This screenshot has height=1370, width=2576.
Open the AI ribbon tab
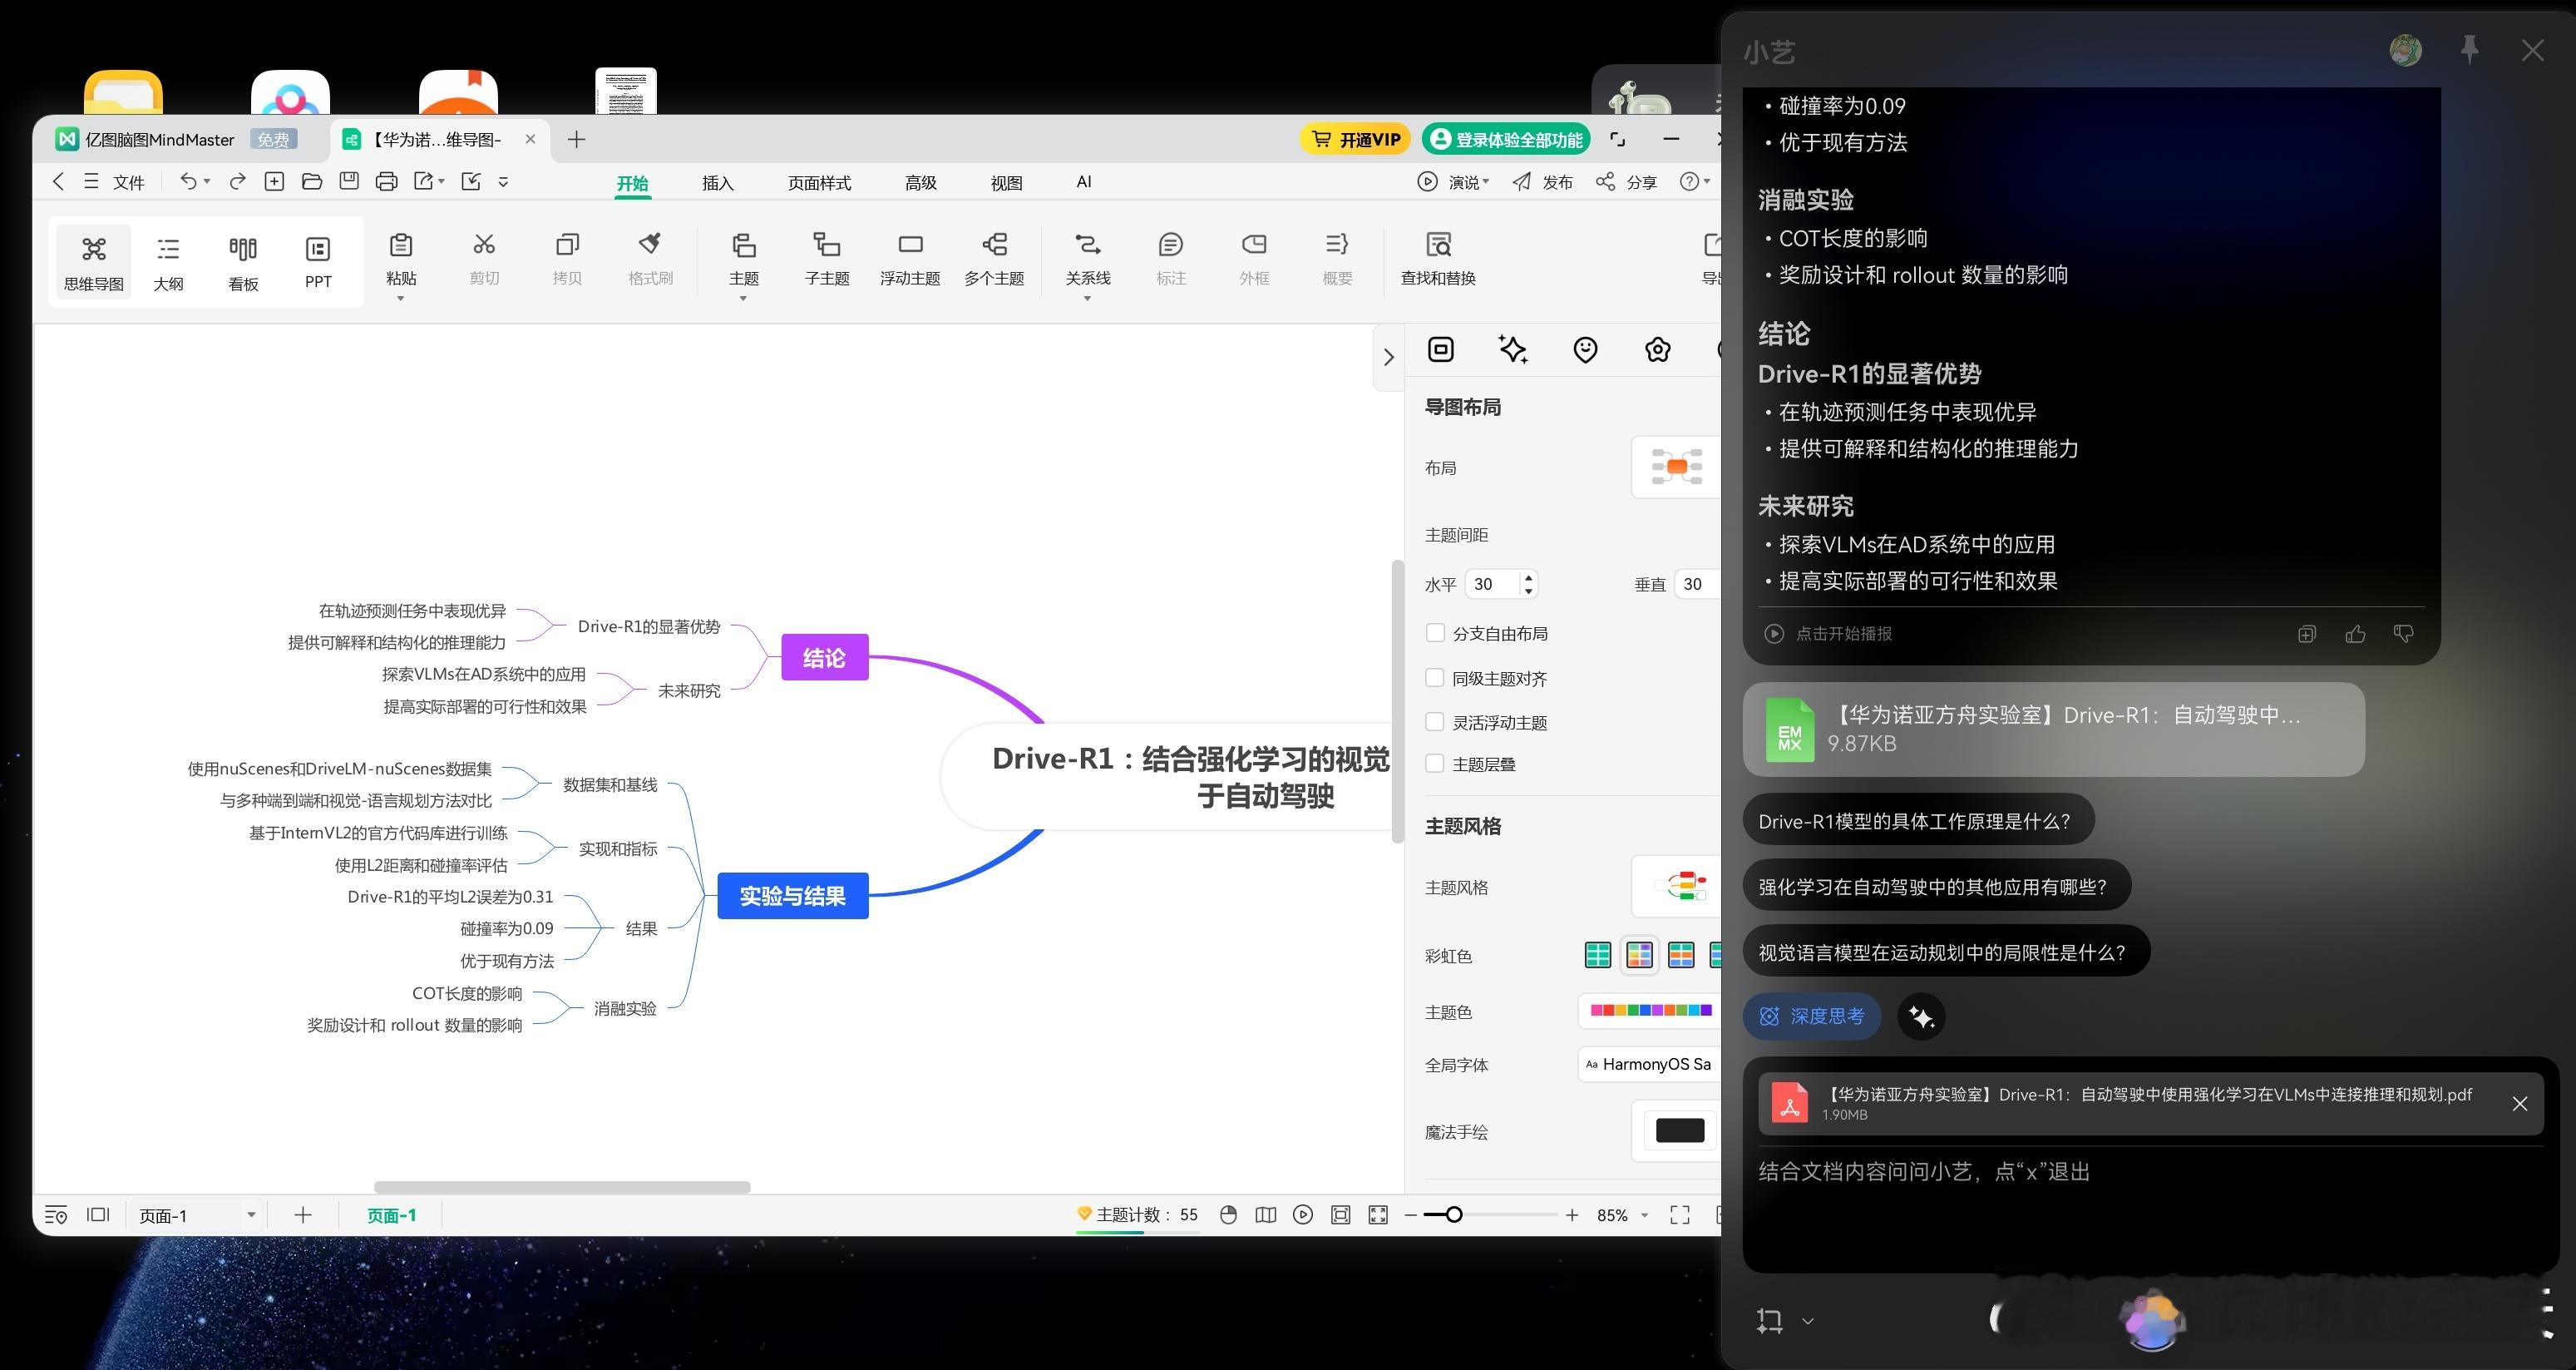[x=1084, y=182]
